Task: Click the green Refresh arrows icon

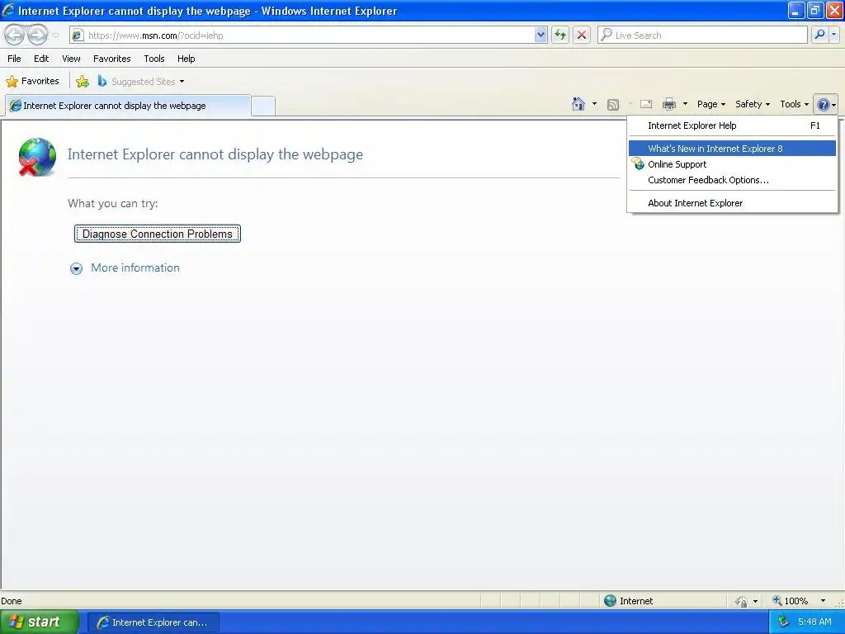Action: (560, 35)
